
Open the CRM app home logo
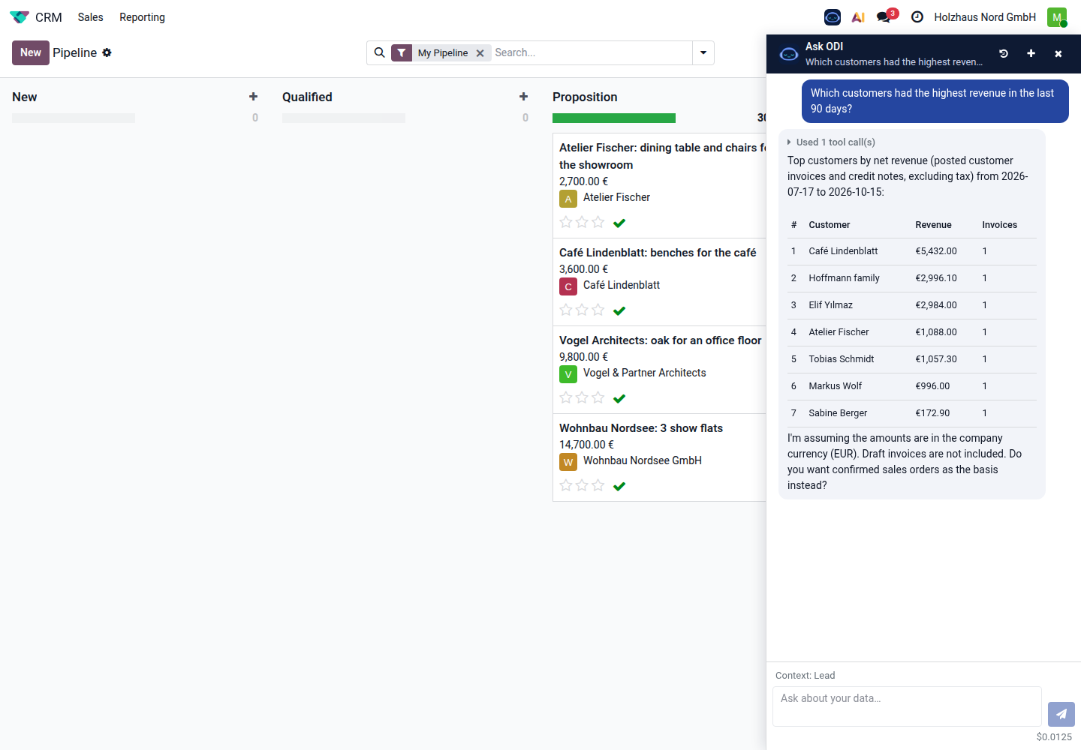(x=20, y=17)
